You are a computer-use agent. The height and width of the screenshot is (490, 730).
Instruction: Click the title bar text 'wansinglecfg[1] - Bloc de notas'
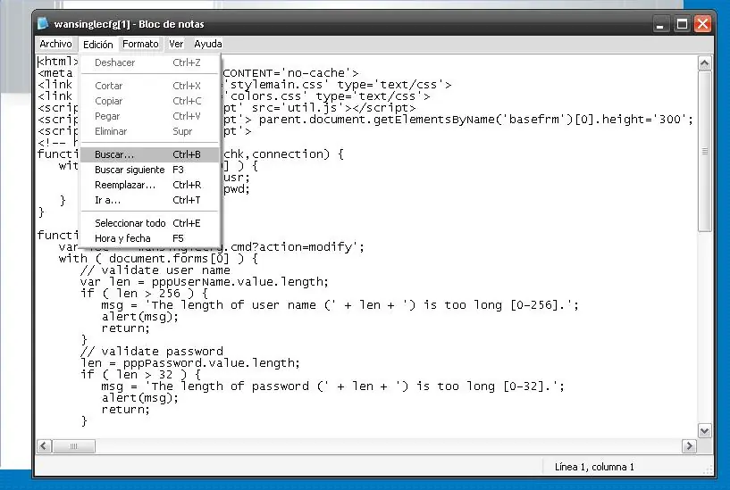click(x=129, y=24)
